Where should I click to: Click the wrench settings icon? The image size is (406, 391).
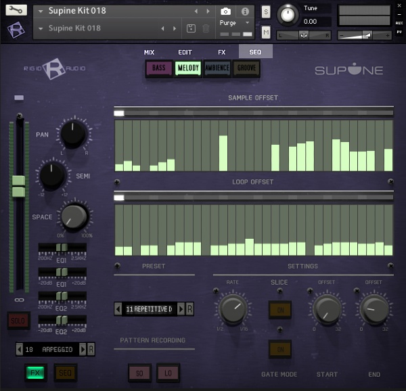point(16,10)
